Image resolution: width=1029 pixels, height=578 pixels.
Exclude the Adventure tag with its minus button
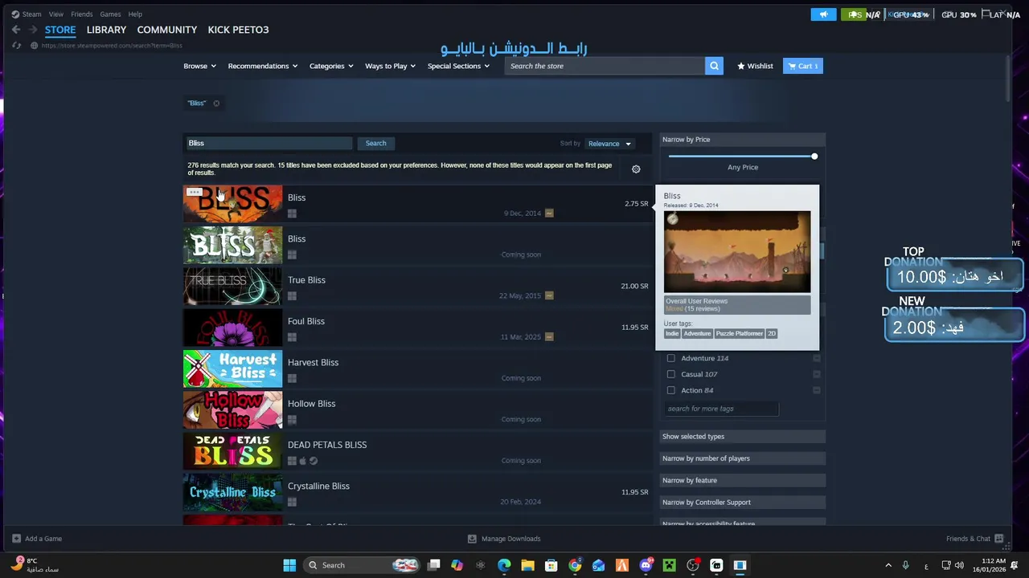(x=817, y=358)
